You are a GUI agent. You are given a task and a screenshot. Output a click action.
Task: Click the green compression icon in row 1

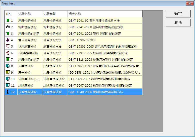(x=8, y=21)
